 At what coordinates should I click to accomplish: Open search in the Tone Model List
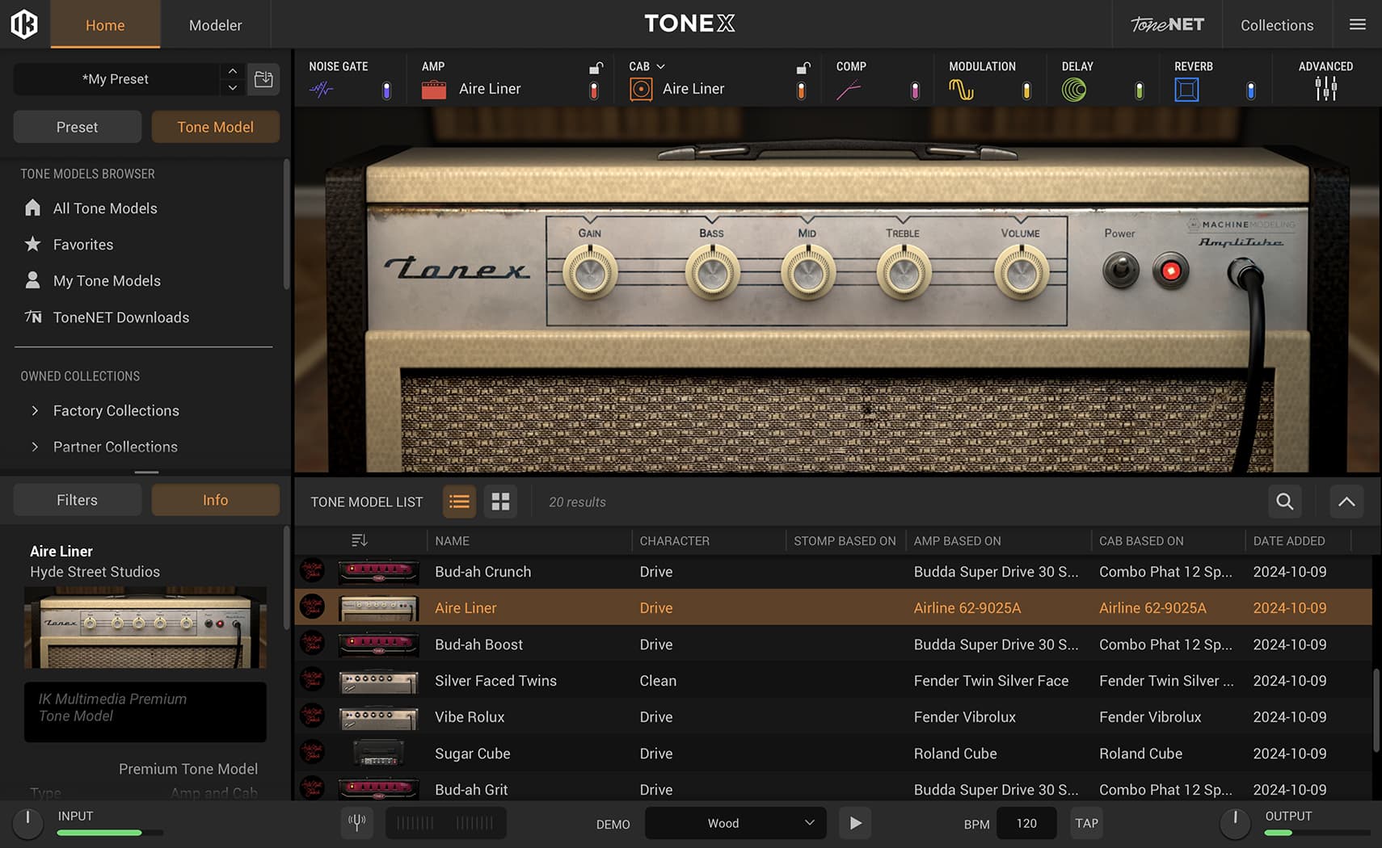pyautogui.click(x=1284, y=502)
